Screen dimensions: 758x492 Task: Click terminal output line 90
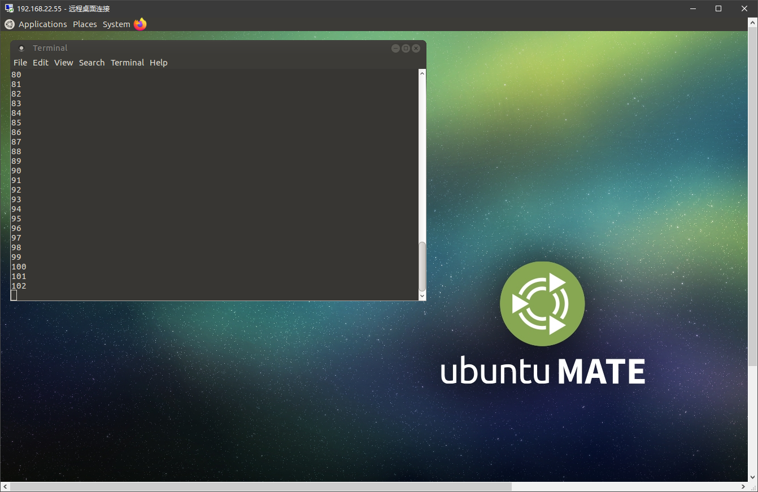16,171
